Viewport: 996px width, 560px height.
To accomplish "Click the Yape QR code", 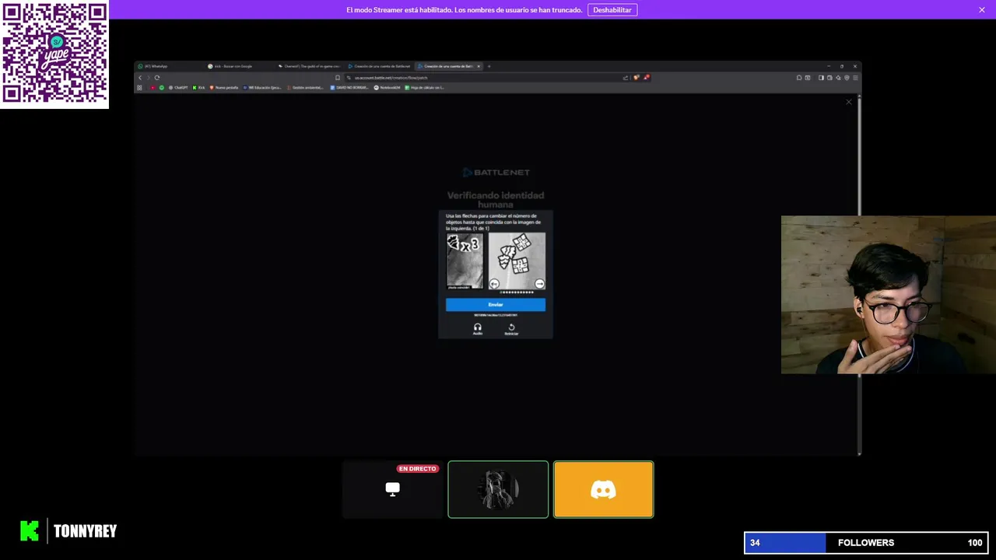I will (x=54, y=54).
